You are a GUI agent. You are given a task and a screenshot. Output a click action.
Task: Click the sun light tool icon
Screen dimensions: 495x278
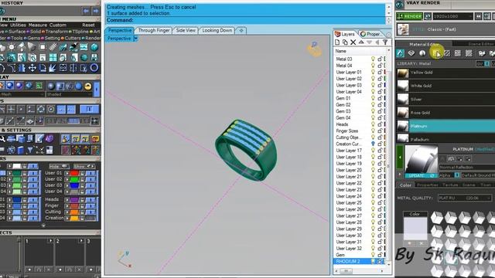click(12, 47)
